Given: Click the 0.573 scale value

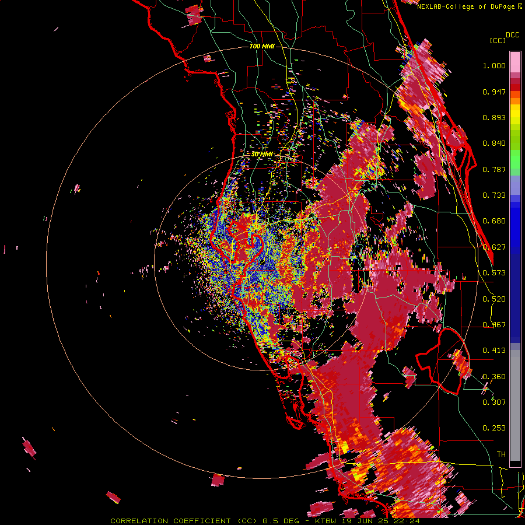Looking at the screenshot, I should pos(494,273).
